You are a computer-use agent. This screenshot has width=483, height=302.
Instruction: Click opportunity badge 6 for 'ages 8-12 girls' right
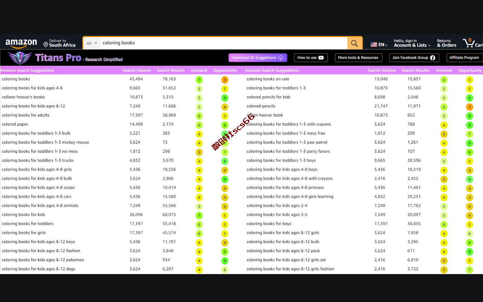(469, 234)
